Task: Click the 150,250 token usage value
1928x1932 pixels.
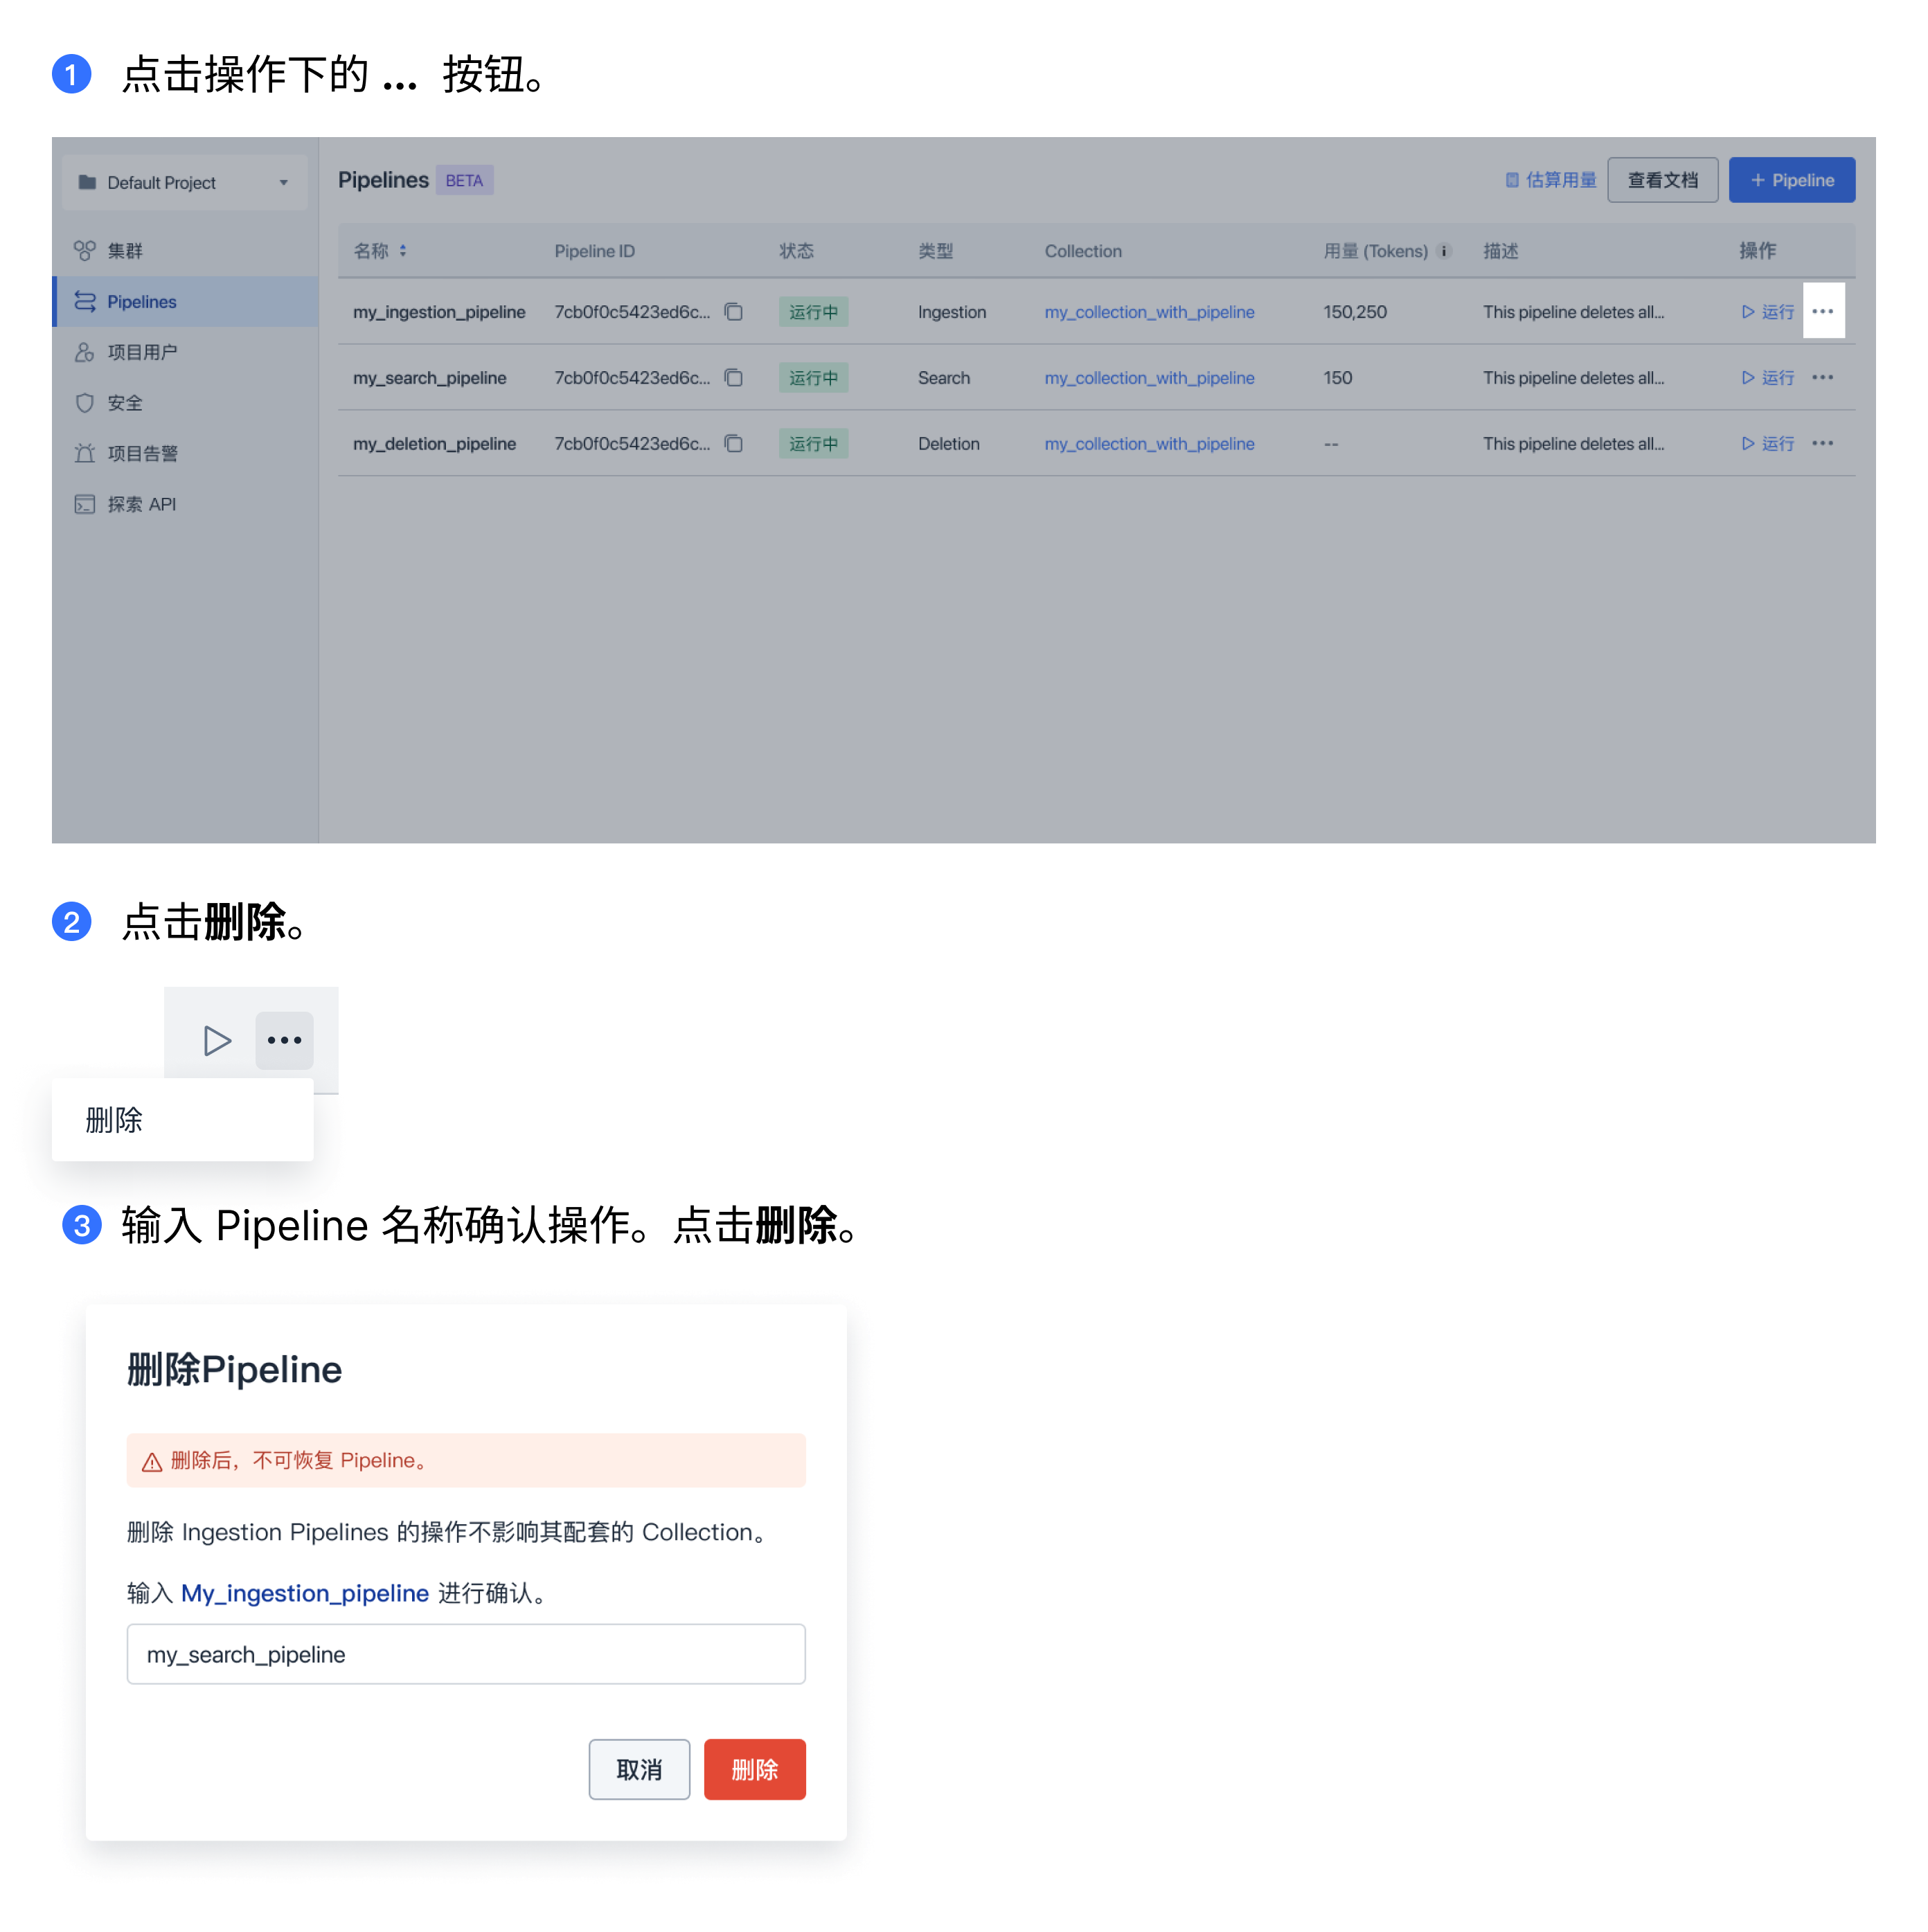Action: (x=1355, y=312)
